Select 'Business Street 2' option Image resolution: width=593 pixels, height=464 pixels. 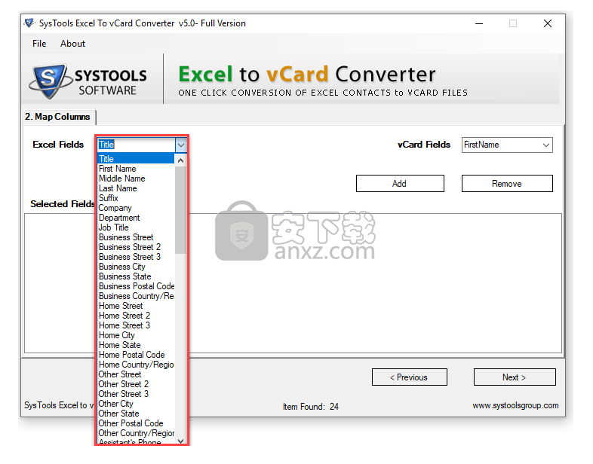tap(136, 247)
